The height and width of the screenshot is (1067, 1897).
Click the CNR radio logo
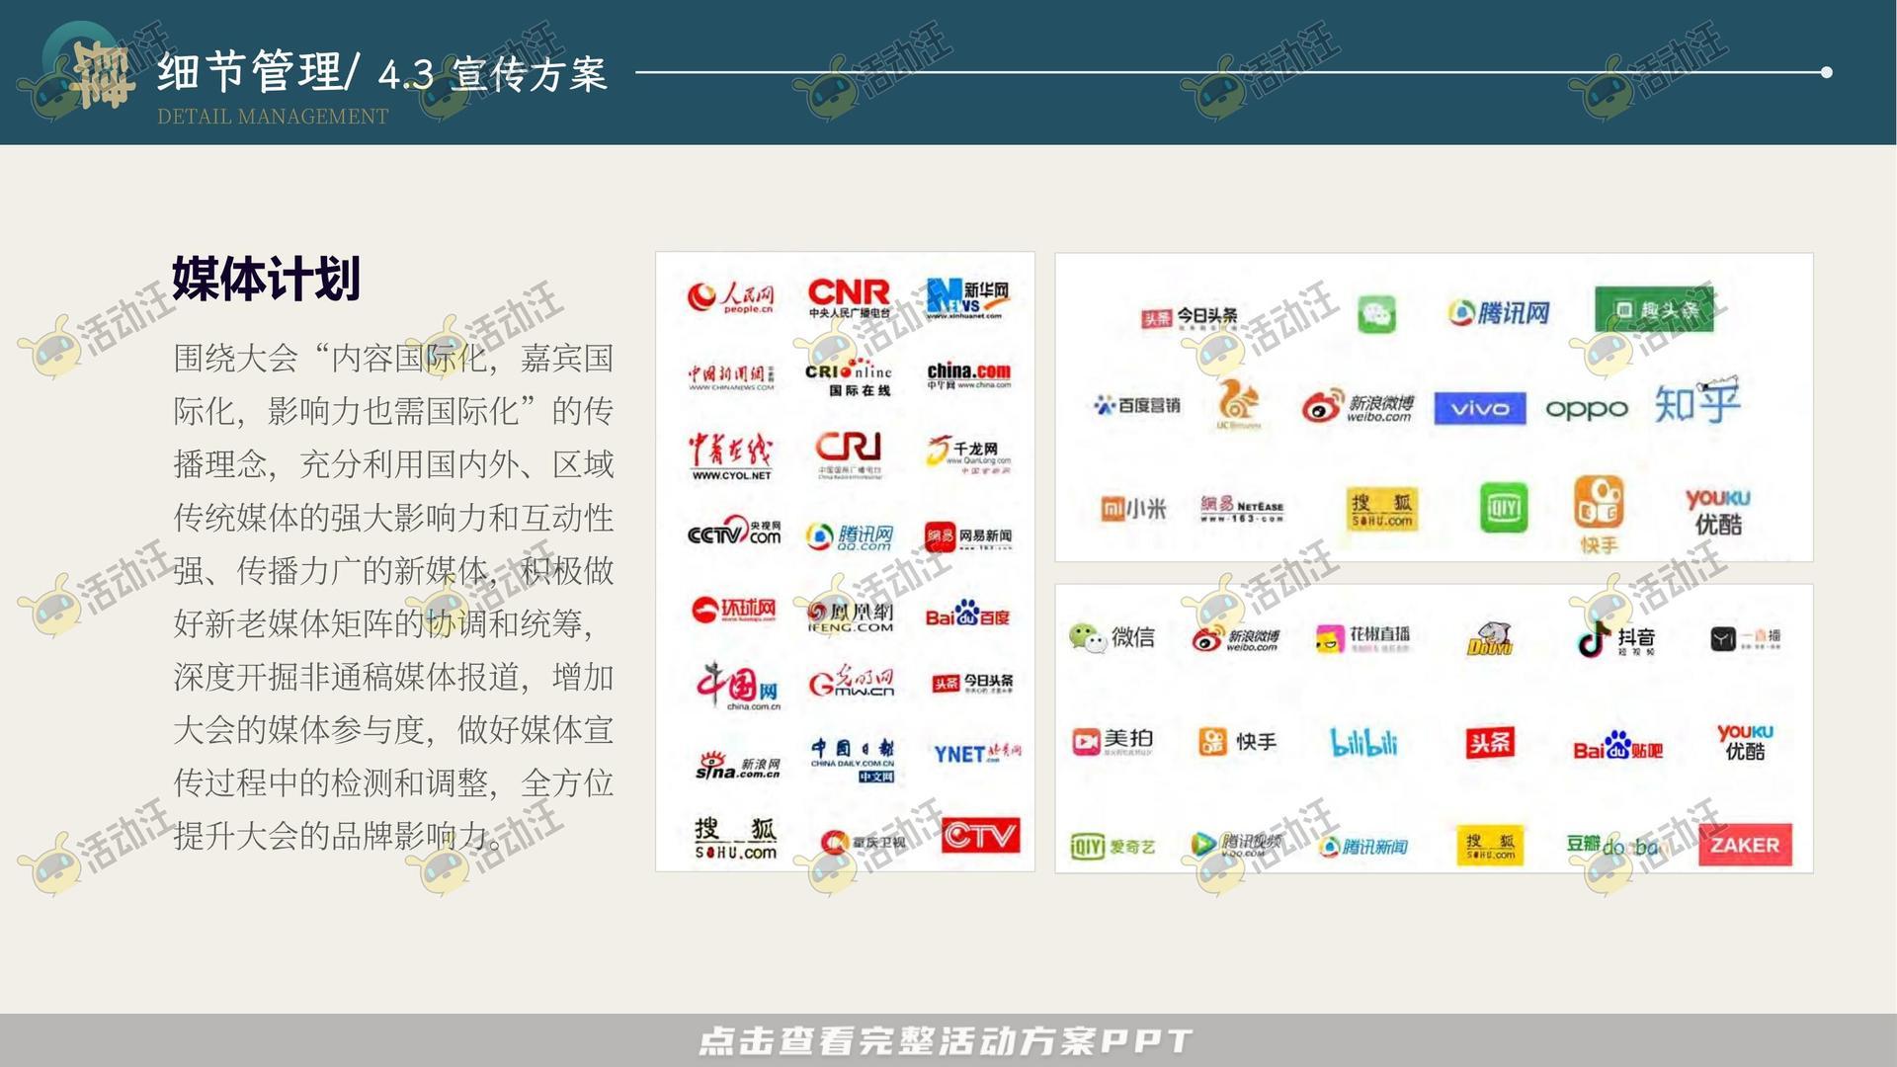click(849, 295)
